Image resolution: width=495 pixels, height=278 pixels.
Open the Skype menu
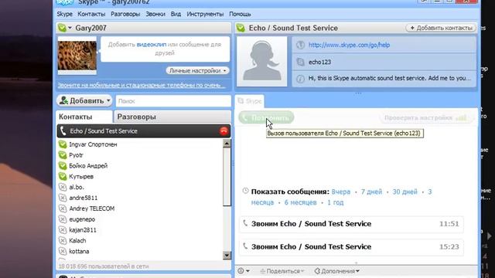tap(64, 14)
